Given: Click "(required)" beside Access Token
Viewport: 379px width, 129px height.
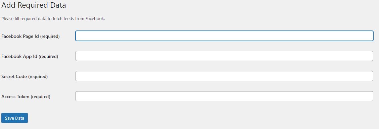Looking at the screenshot, I should pyautogui.click(x=40, y=97).
